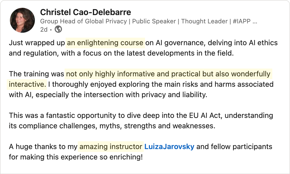This screenshot has height=174, width=290.
Task: Click "Thought Leader" in the headline
Action: [204, 21]
